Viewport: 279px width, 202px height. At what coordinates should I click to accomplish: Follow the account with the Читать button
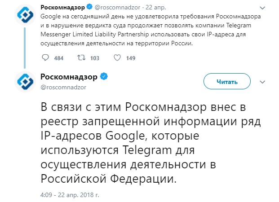227,81
